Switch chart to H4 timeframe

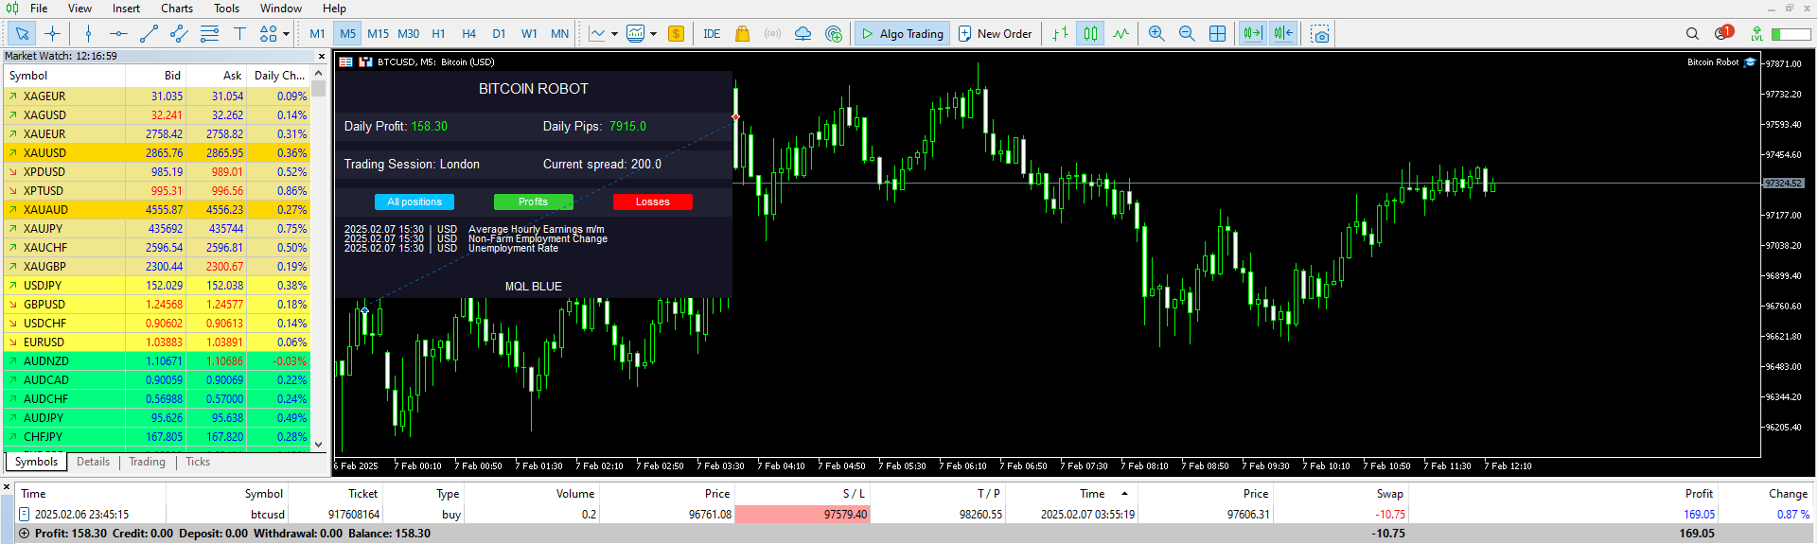469,34
